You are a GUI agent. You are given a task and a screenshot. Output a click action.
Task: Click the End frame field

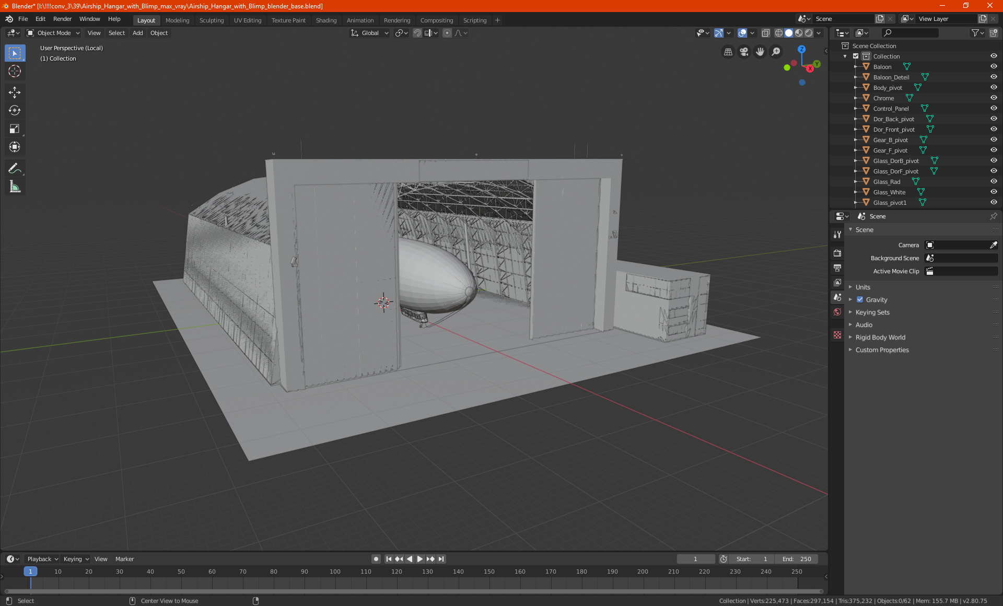797,559
